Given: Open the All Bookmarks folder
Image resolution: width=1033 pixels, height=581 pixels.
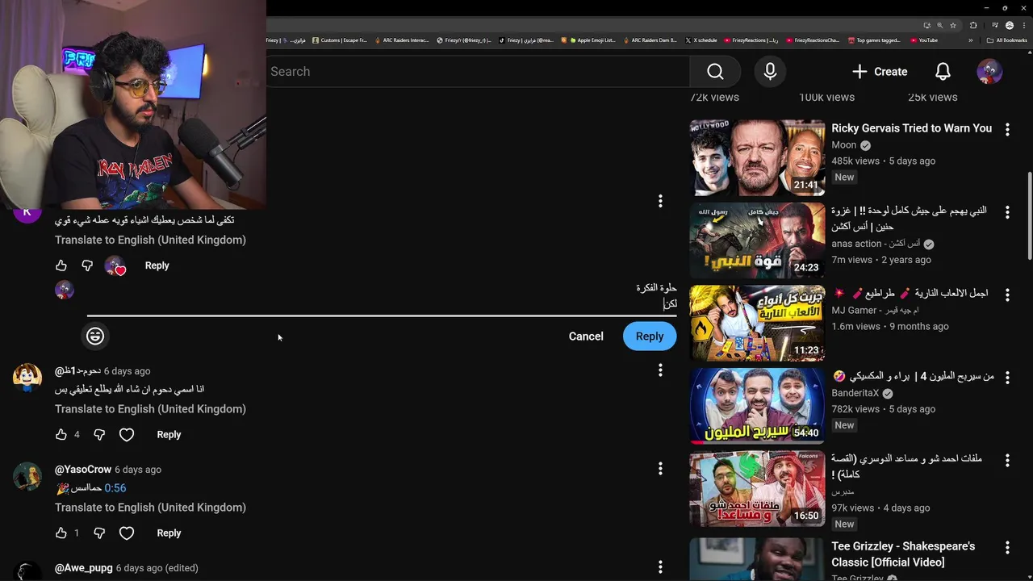Looking at the screenshot, I should click(x=1007, y=40).
